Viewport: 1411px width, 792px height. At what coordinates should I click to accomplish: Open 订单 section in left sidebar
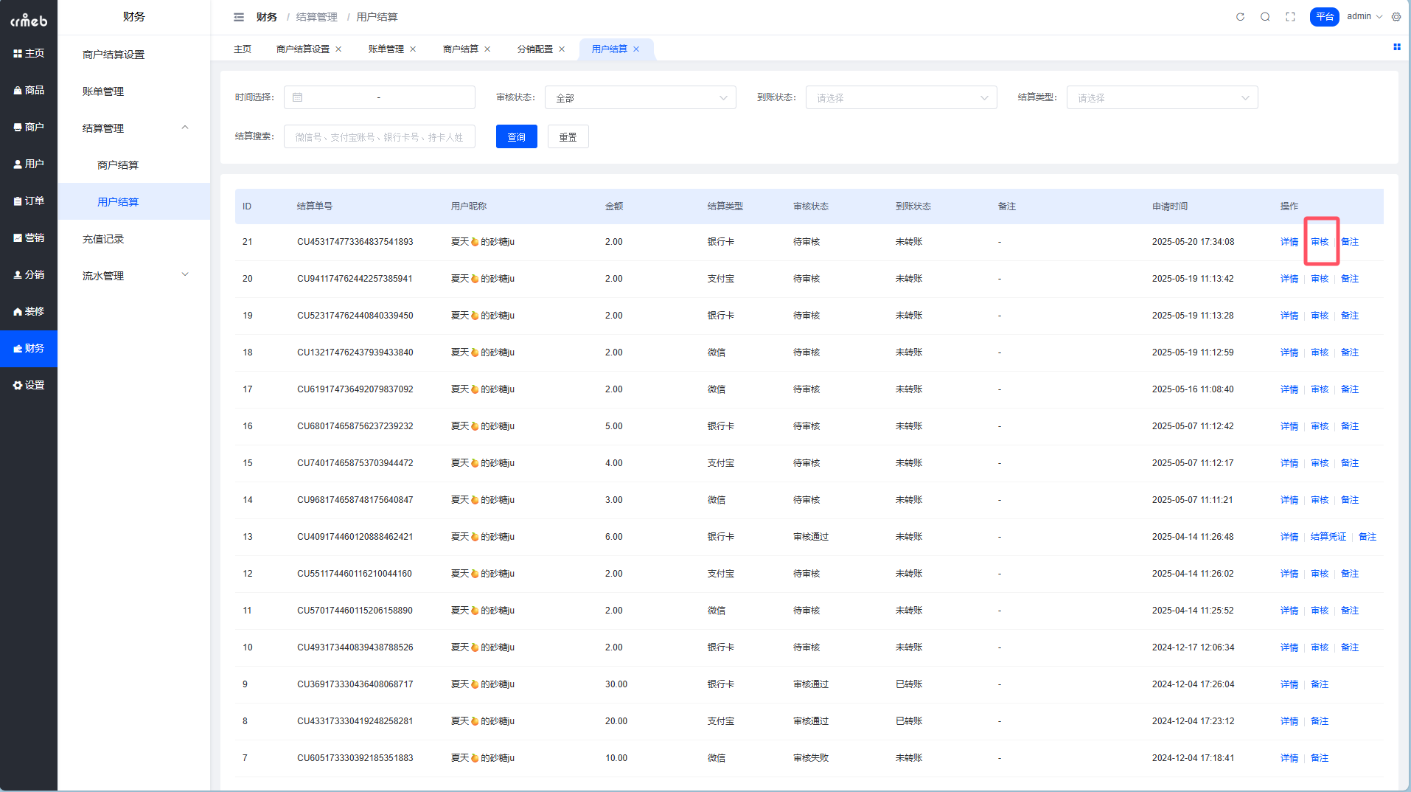tap(29, 201)
